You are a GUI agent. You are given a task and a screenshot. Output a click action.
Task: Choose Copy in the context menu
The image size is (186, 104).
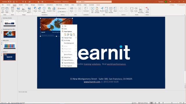tap(69, 29)
